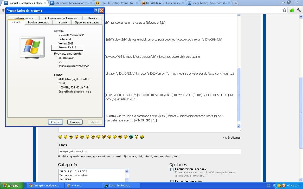303x189 pixels.
Task: Click the help question mark in dialog
Action: pyautogui.click(x=96, y=11)
